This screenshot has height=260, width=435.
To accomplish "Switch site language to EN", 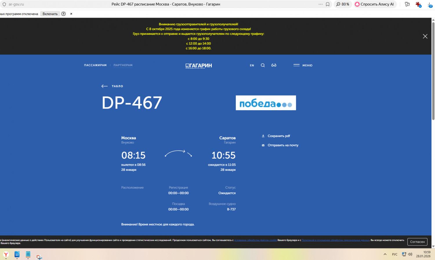I will (252, 65).
